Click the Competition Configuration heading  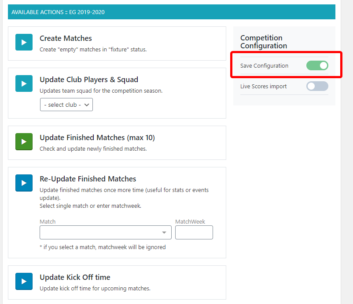(264, 42)
